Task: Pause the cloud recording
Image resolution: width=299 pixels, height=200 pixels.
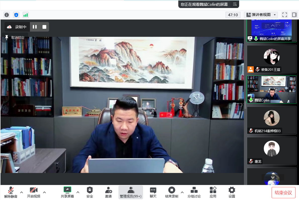Action: pyautogui.click(x=35, y=27)
